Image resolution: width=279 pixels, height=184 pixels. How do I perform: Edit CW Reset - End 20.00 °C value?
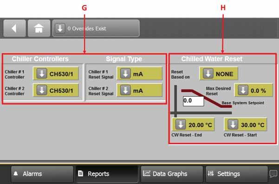click(194, 125)
